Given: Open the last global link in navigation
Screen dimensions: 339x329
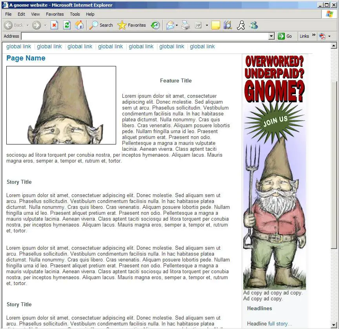Looking at the screenshot, I should click(x=202, y=46).
